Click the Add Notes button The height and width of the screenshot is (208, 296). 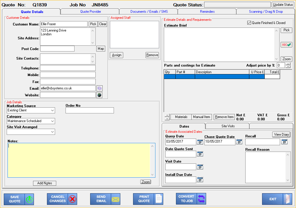click(45, 183)
